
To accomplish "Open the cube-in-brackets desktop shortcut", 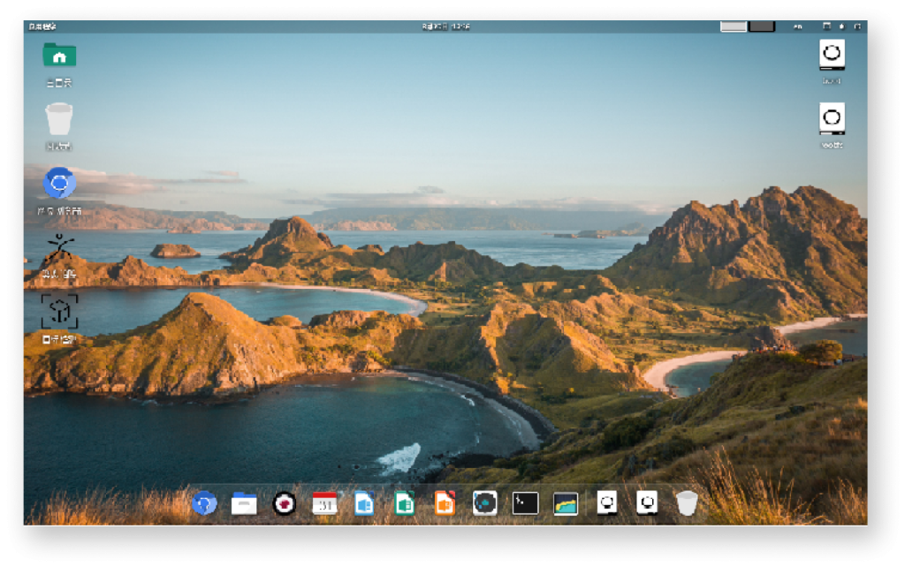I will coord(59,312).
